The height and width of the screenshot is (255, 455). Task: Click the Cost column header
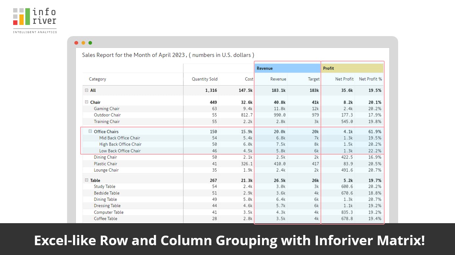249,79
